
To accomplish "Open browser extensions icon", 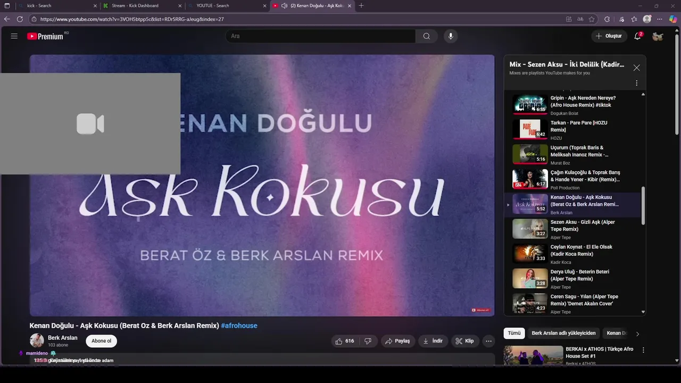I will [x=607, y=19].
